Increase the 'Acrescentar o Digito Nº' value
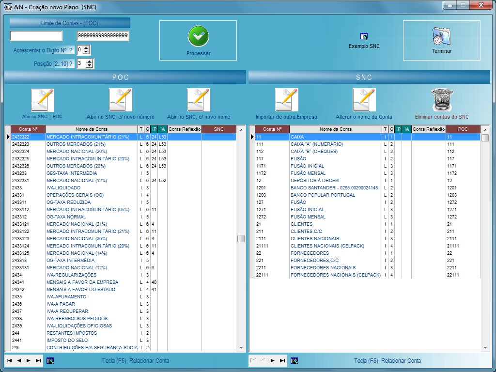Image resolution: width=496 pixels, height=372 pixels. (87, 48)
